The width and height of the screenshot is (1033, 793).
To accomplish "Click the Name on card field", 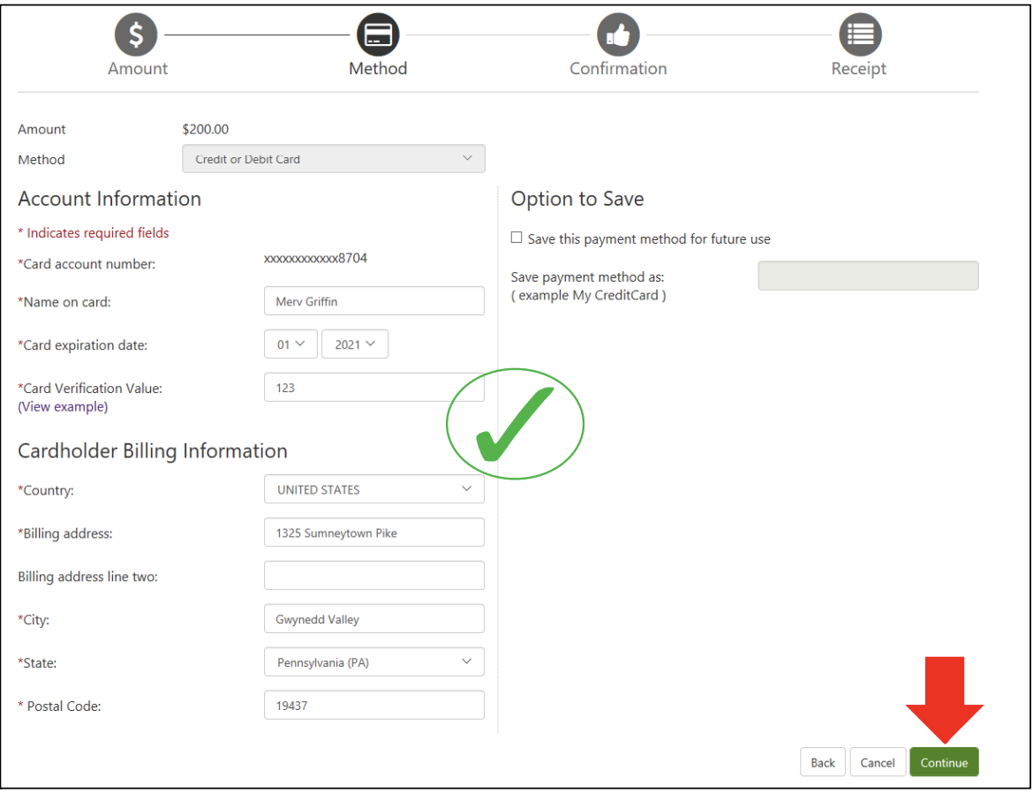I will tap(373, 301).
